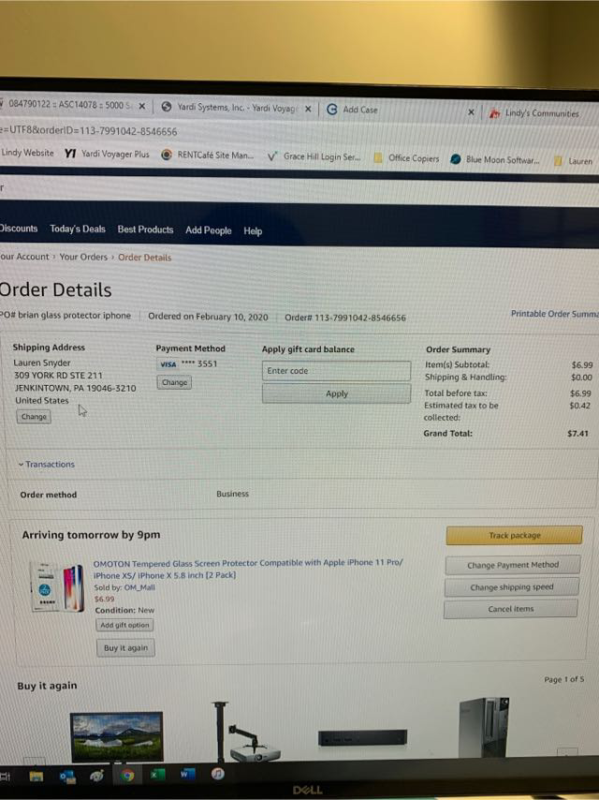Open the OMOTON screen protector product link
The width and height of the screenshot is (599, 800).
coord(248,569)
